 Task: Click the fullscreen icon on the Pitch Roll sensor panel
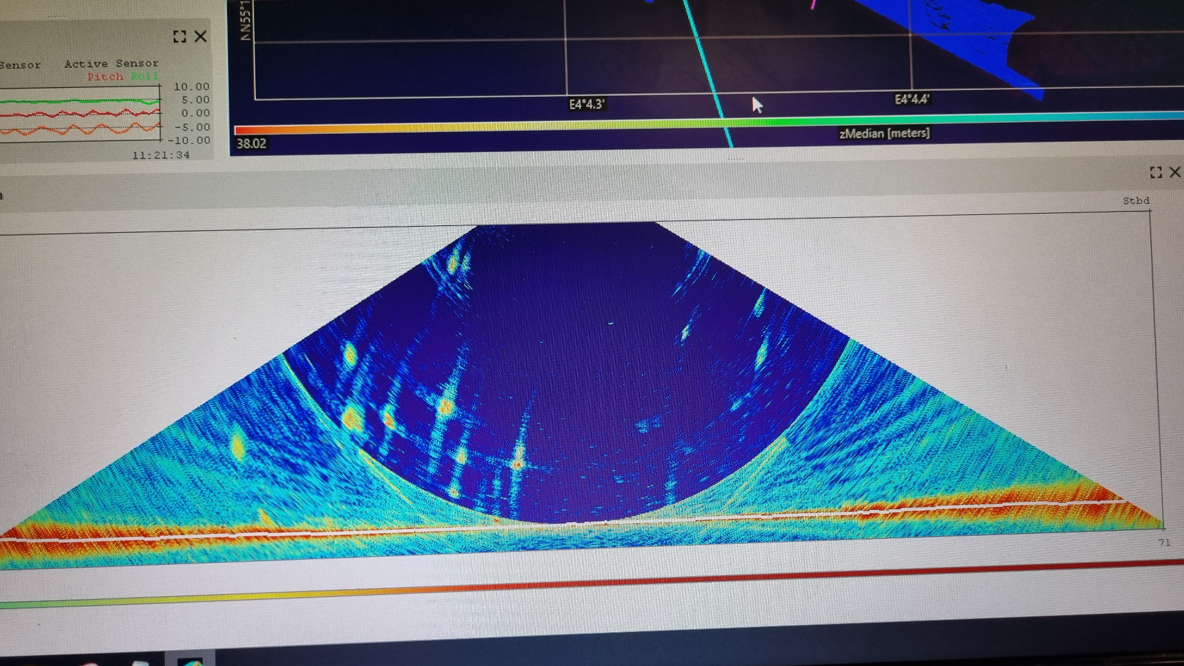point(179,37)
